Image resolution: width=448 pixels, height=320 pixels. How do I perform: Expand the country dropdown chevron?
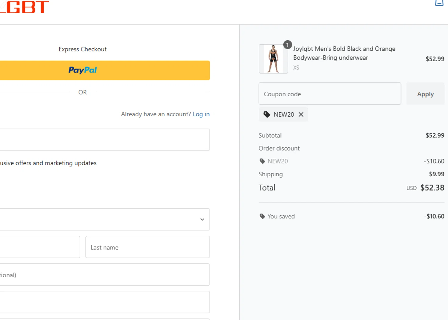tap(202, 219)
